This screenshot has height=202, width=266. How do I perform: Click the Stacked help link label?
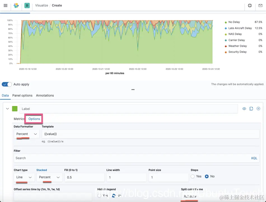coord(41,170)
